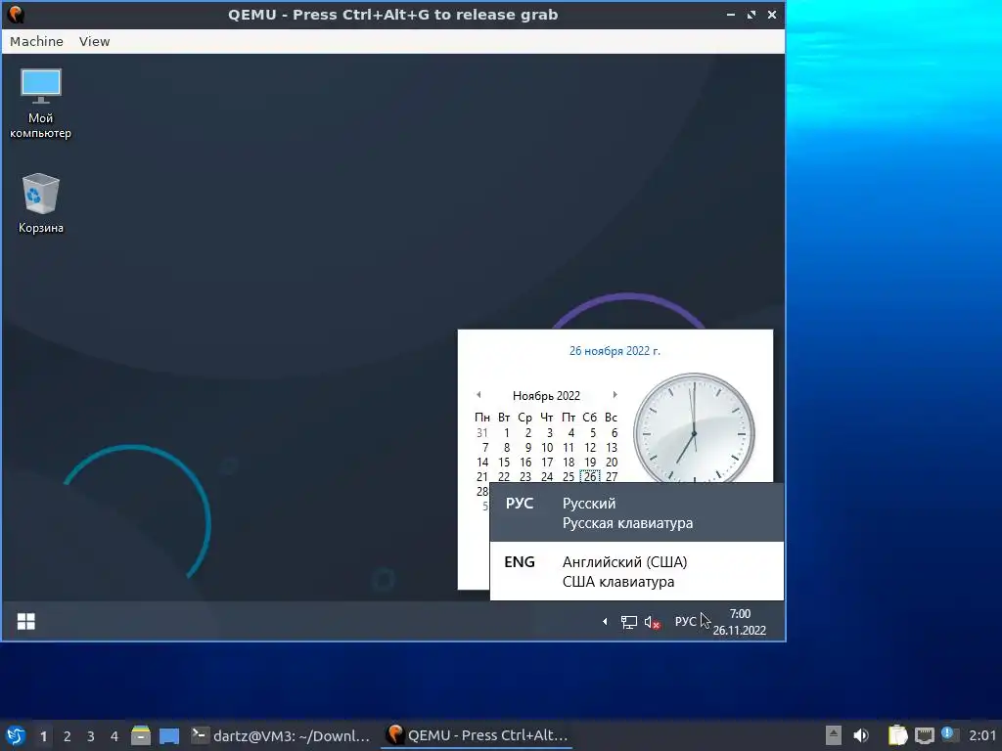Show hidden tray icons arrow in guest
The width and height of the screenshot is (1002, 751).
tap(605, 621)
